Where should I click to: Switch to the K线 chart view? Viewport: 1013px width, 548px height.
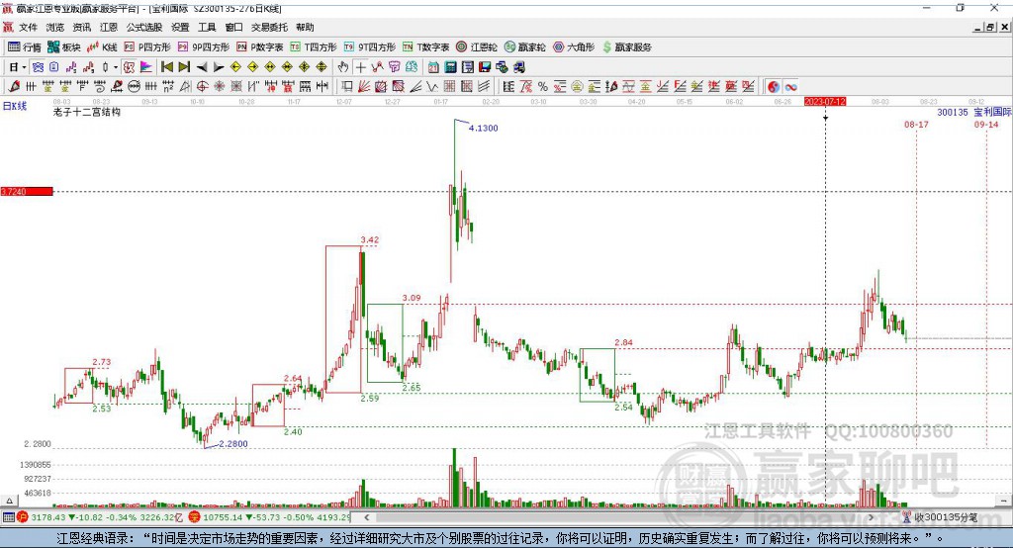[x=102, y=47]
